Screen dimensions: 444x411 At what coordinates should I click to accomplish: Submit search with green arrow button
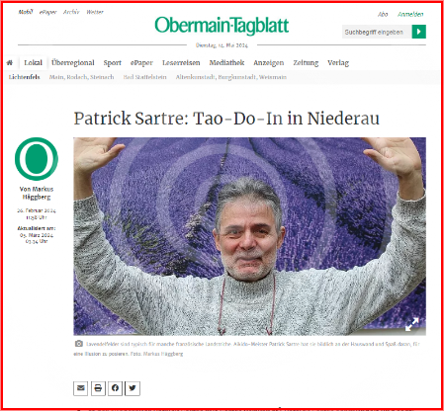click(x=419, y=32)
